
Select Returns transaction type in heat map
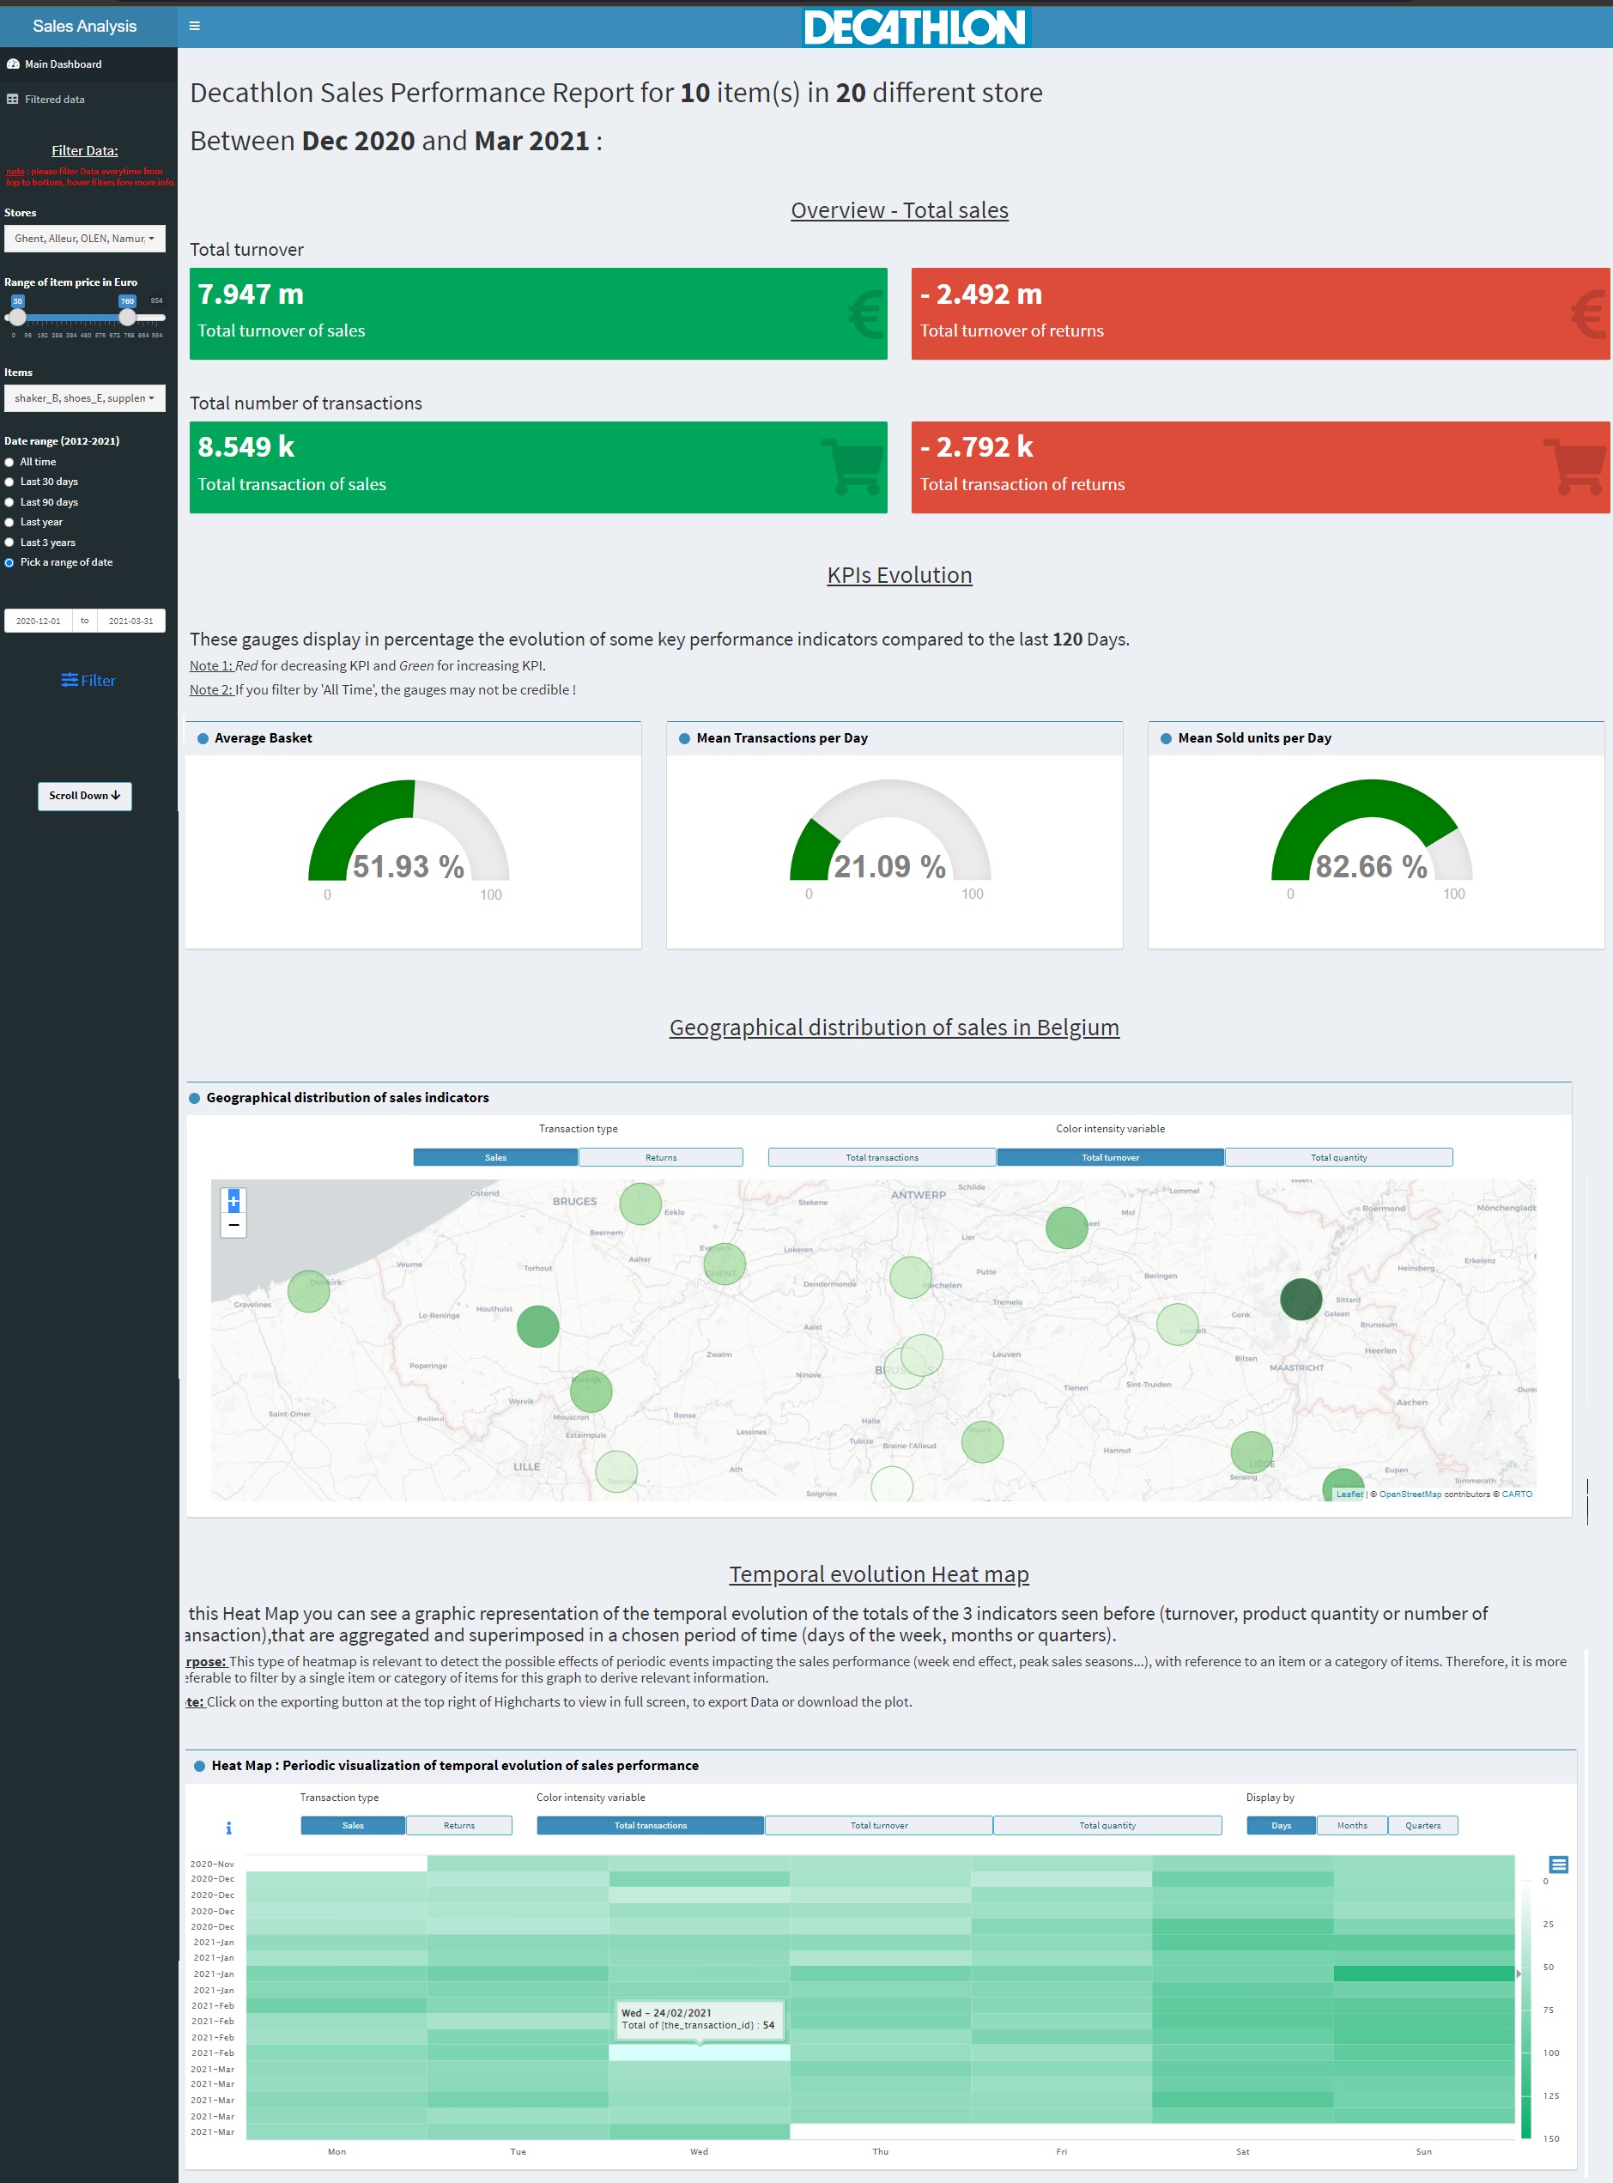[459, 1826]
